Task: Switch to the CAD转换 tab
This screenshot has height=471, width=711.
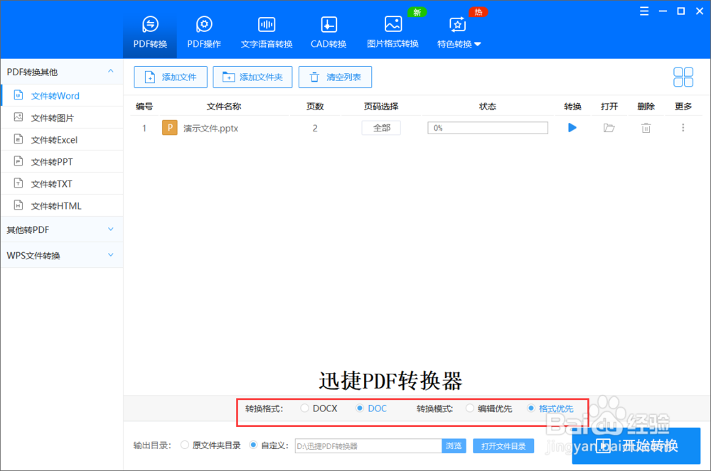Action: click(x=328, y=32)
